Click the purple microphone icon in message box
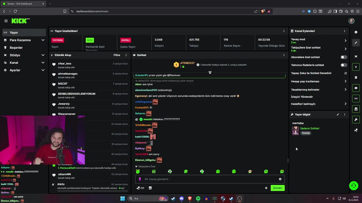Screen dimensions: 362x203 [x=140, y=179]
